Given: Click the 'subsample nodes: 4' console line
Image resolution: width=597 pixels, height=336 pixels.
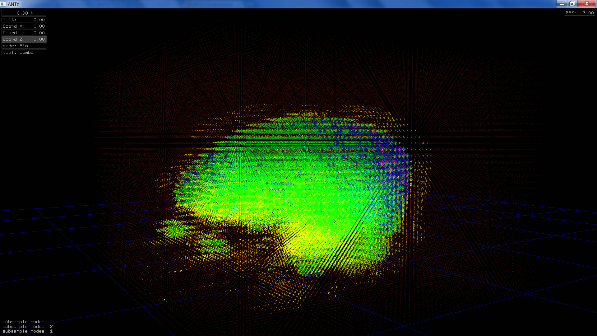Looking at the screenshot, I should 28,322.
